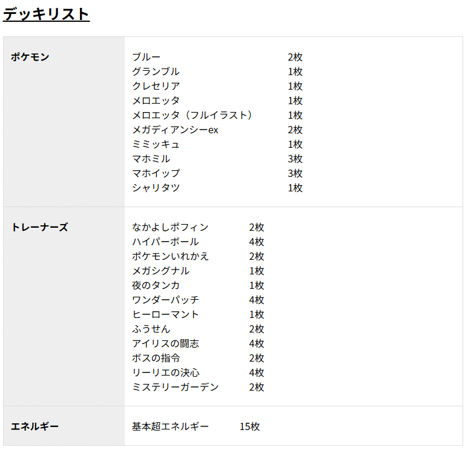468x450 pixels.
Task: Click the 4枚 count beside ワンダーパッチ
Action: click(x=257, y=300)
